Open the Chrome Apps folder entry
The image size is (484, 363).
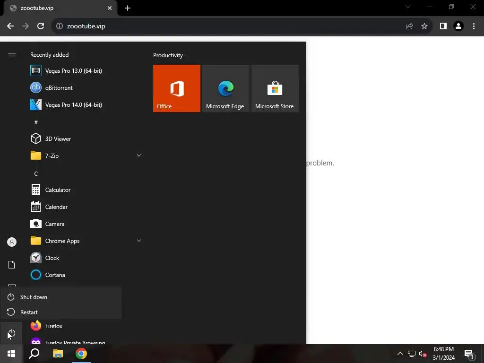[x=86, y=241]
